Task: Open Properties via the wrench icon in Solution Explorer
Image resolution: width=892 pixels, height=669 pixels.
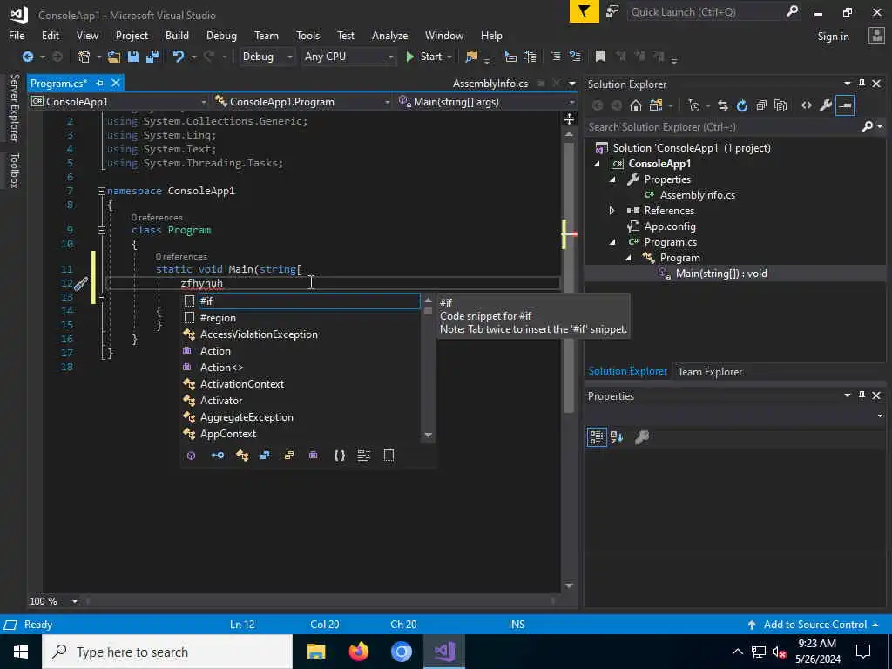Action: tap(826, 105)
